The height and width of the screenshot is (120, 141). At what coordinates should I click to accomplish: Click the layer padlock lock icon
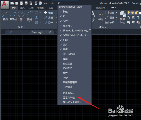[136, 12]
